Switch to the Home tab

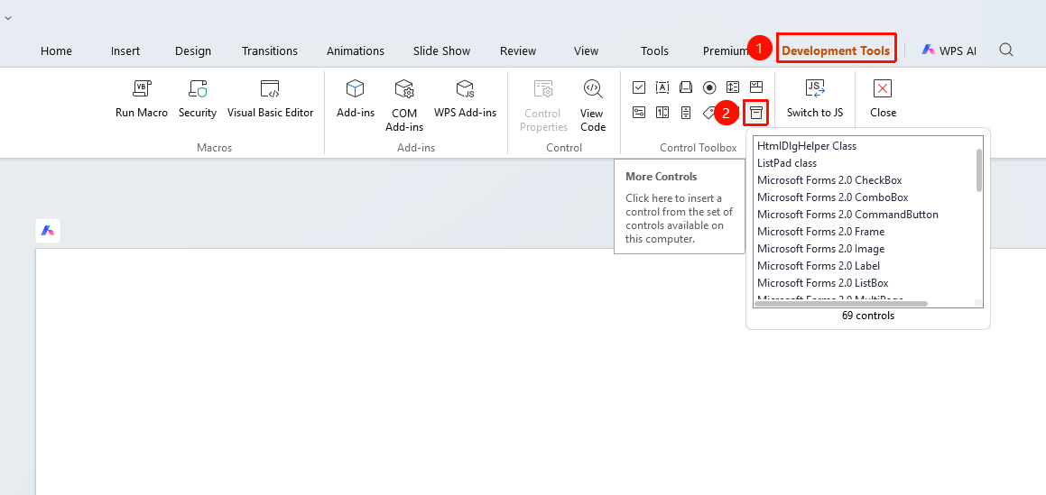(56, 50)
